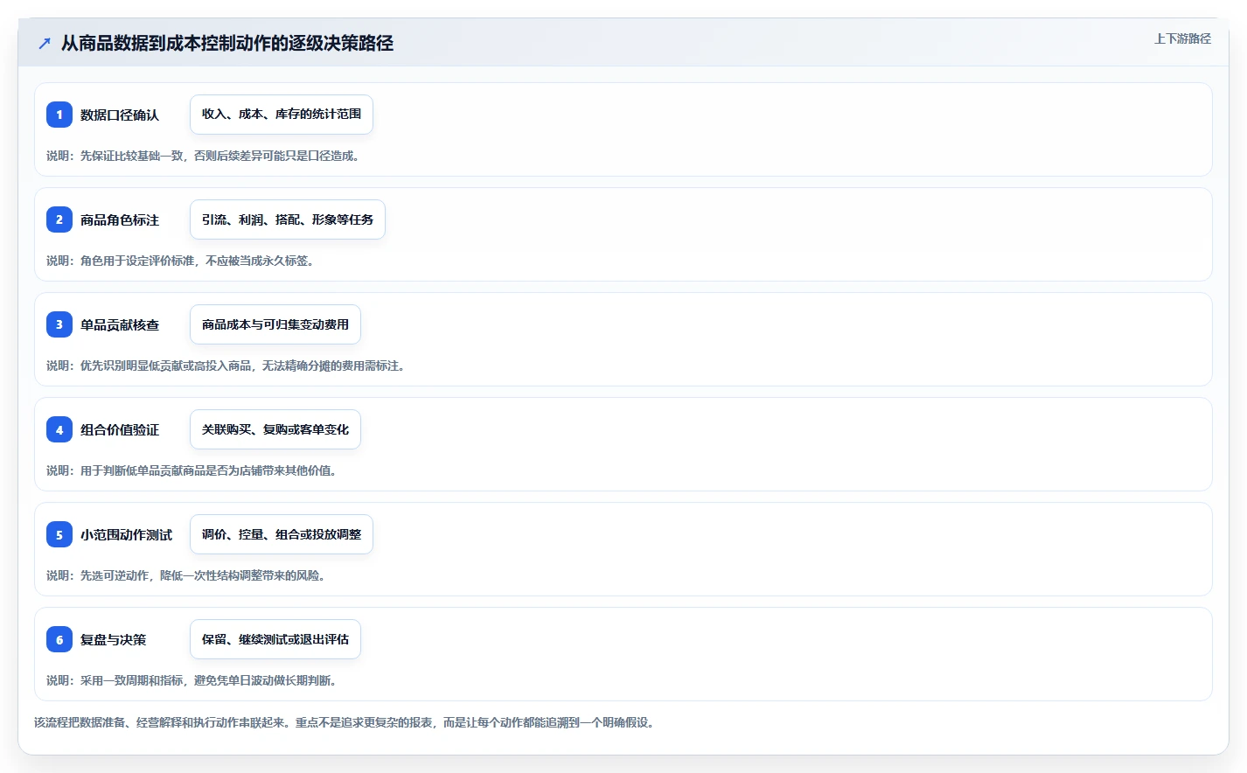Click the step 1 number badge
This screenshot has width=1247, height=773.
click(x=59, y=115)
